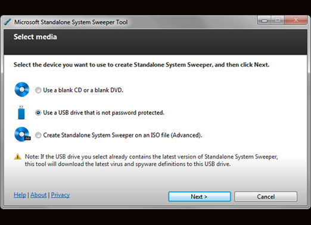
Task: Click the ISO disc icon
Action: pyautogui.click(x=22, y=135)
